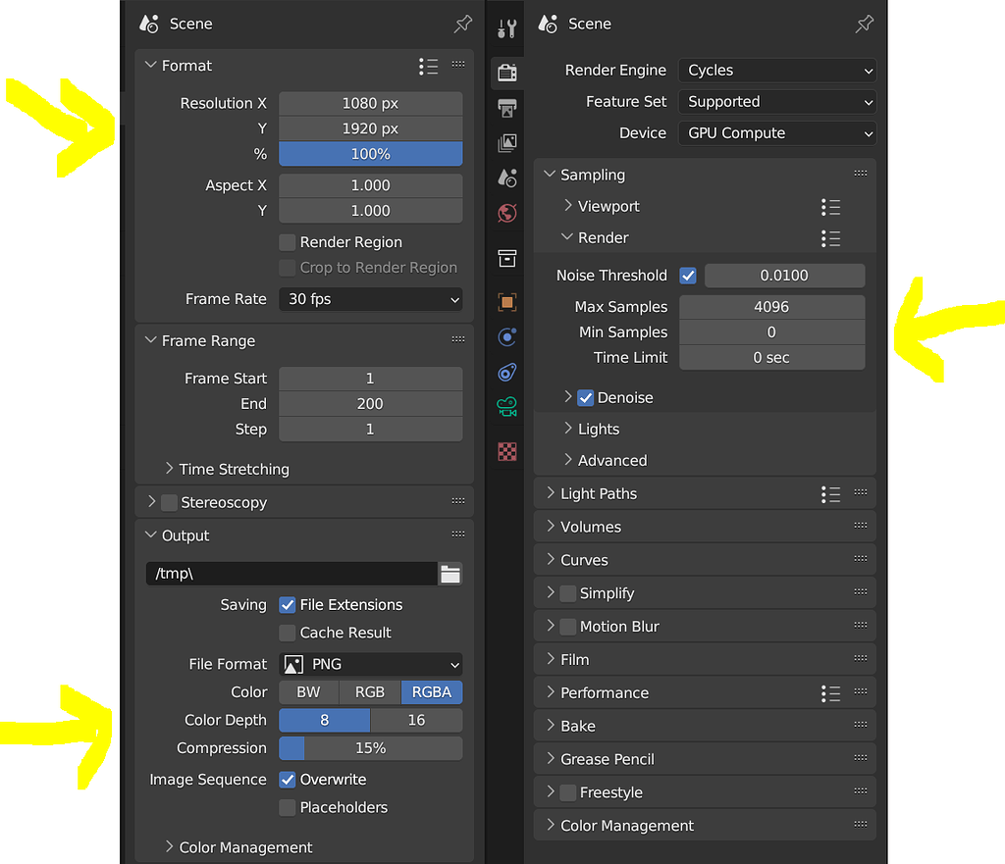Open the Output properties printer icon
1005x864 pixels.
point(507,108)
